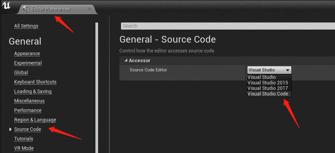Open VR Mode settings category
Viewport: 335px width, 153px height.
pos(24,148)
